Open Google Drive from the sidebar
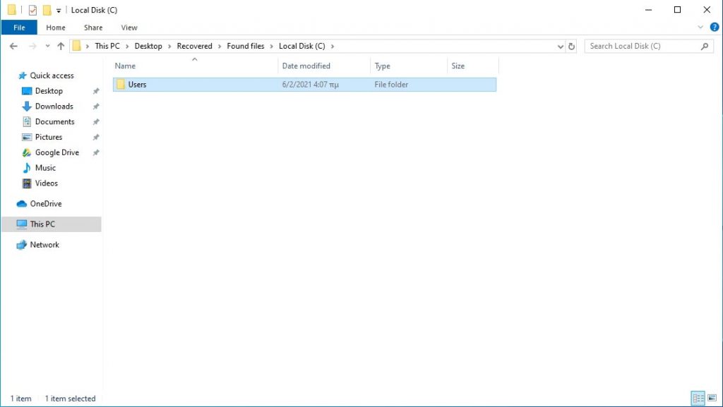The image size is (723, 407). (x=54, y=152)
